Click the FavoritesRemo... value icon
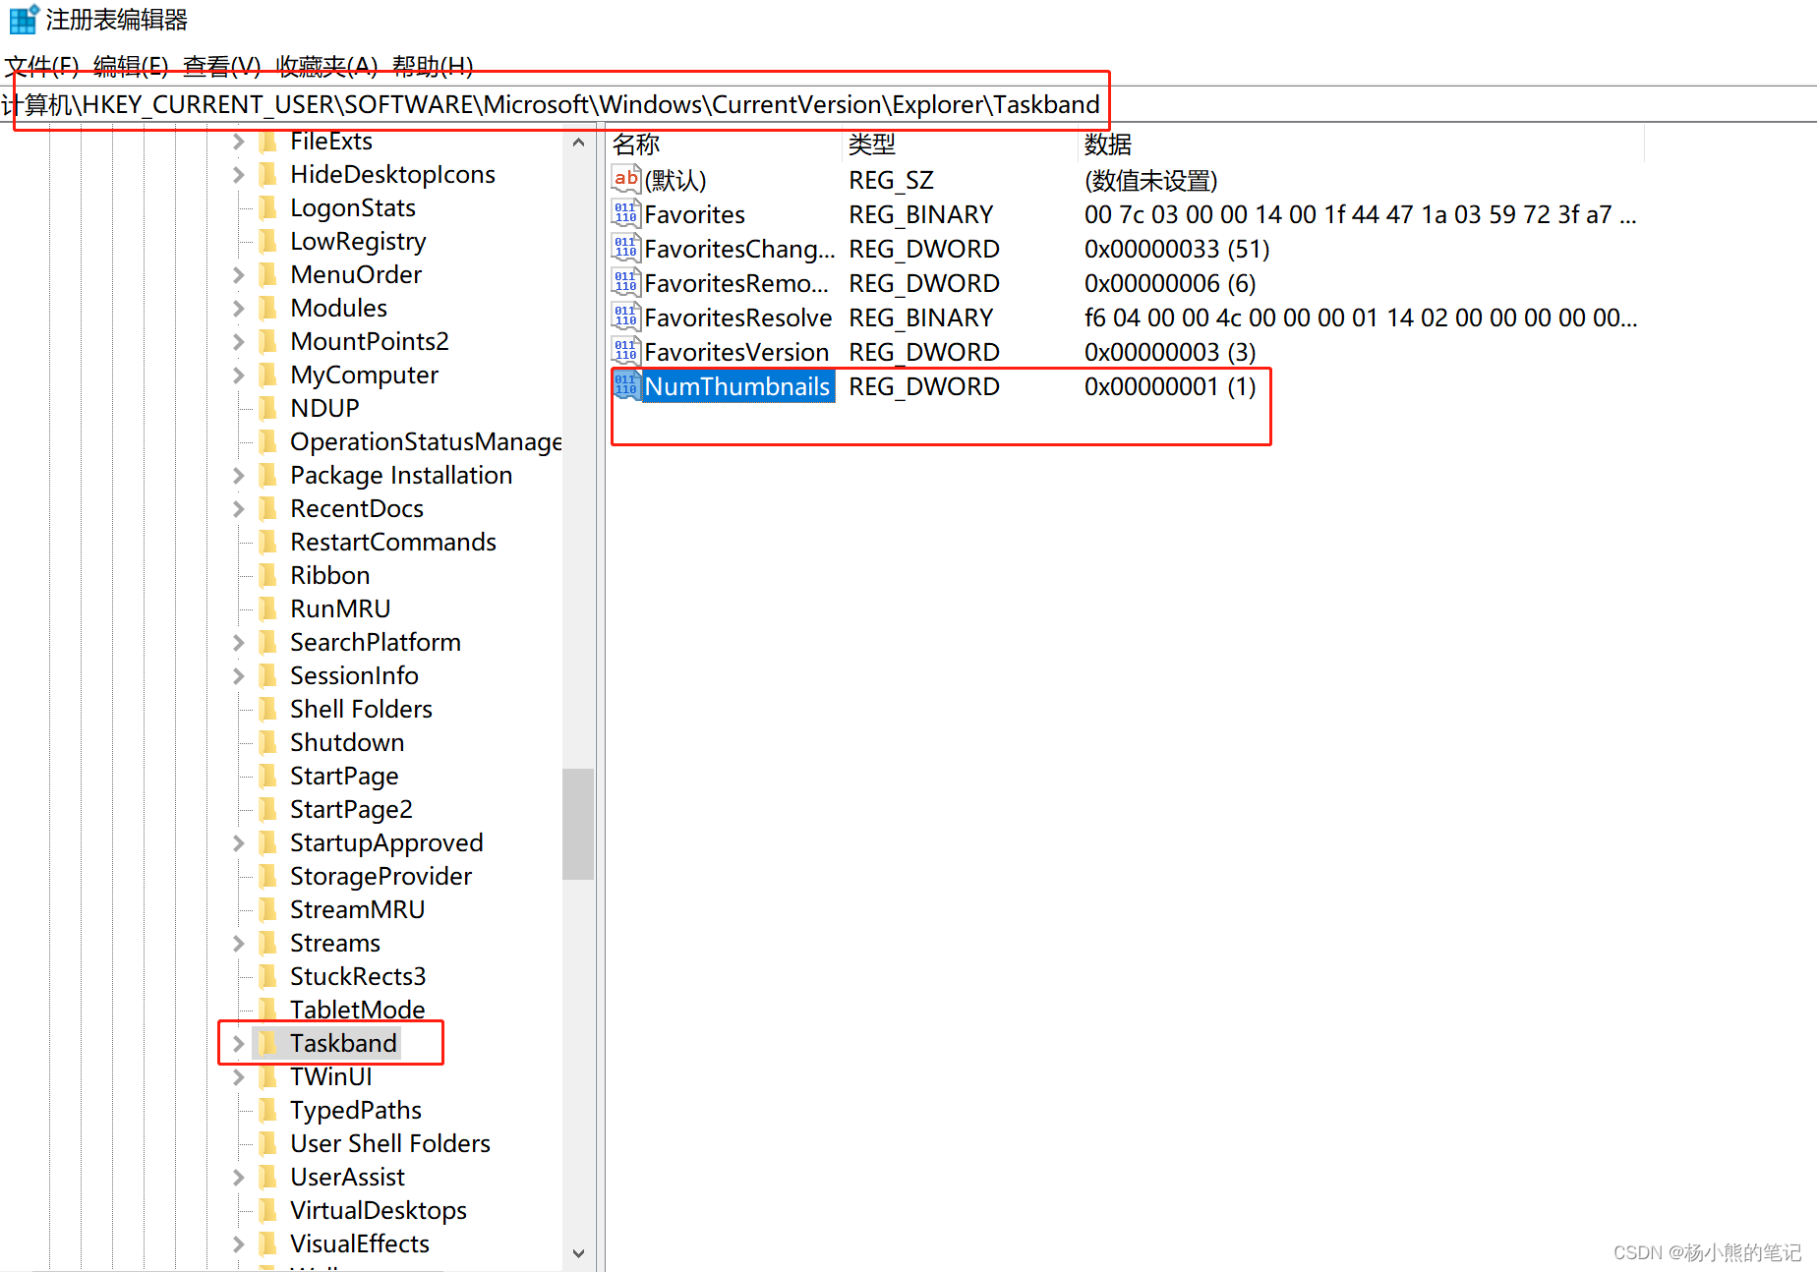Screen dimensions: 1817x1272 coord(626,283)
